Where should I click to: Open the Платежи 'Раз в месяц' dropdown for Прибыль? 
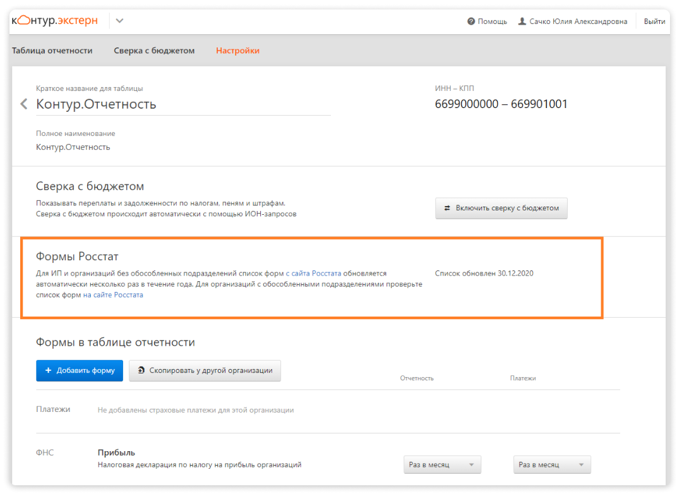[x=552, y=464]
